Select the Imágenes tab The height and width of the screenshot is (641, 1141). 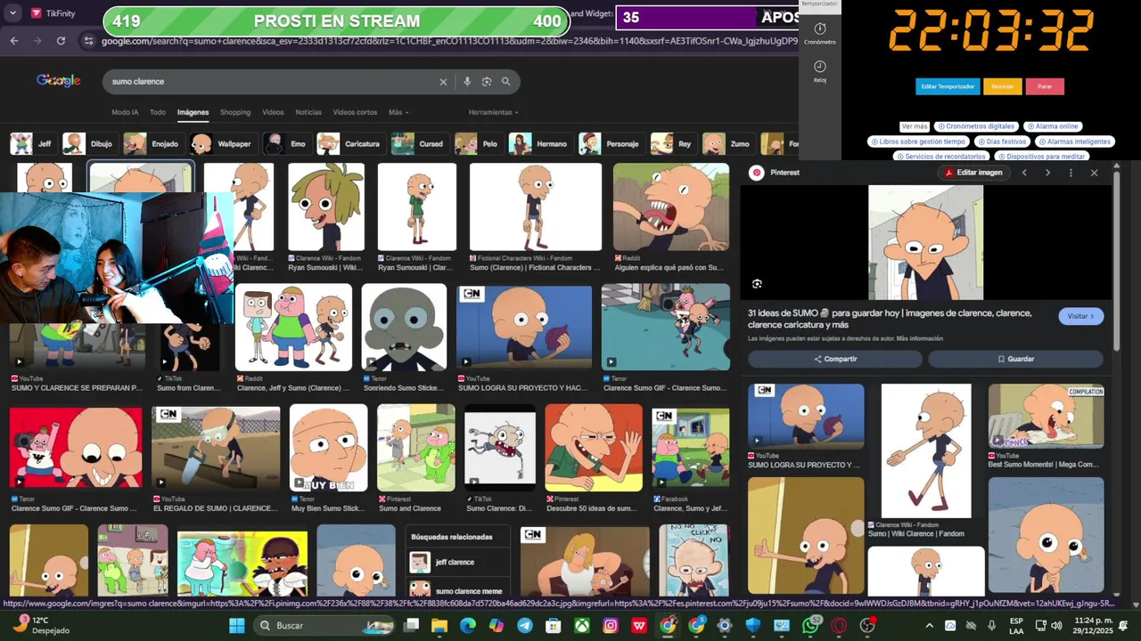tap(193, 112)
